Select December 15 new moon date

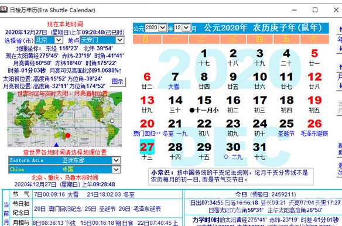[x=204, y=104]
